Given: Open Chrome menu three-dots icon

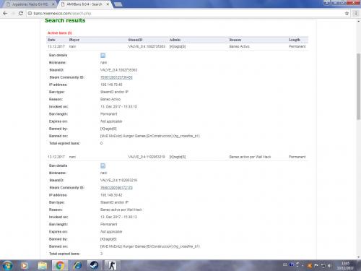Looking at the screenshot, I should [356, 14].
